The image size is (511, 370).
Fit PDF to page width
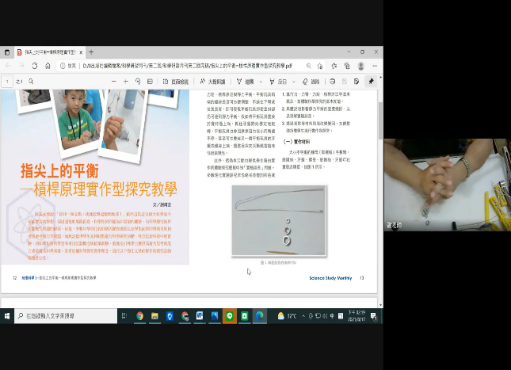coord(150,82)
